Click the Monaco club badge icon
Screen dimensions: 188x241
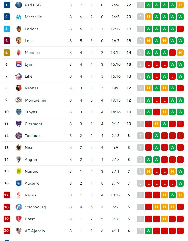[x=18, y=53]
